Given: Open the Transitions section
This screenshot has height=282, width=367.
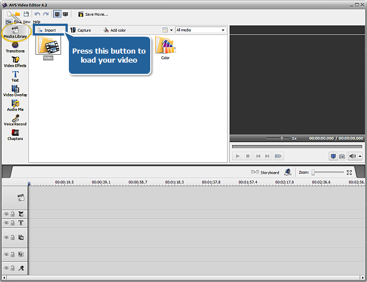Looking at the screenshot, I should (15, 47).
